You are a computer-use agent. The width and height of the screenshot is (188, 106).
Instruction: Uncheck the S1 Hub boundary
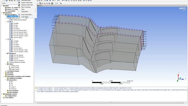(x=10, y=43)
